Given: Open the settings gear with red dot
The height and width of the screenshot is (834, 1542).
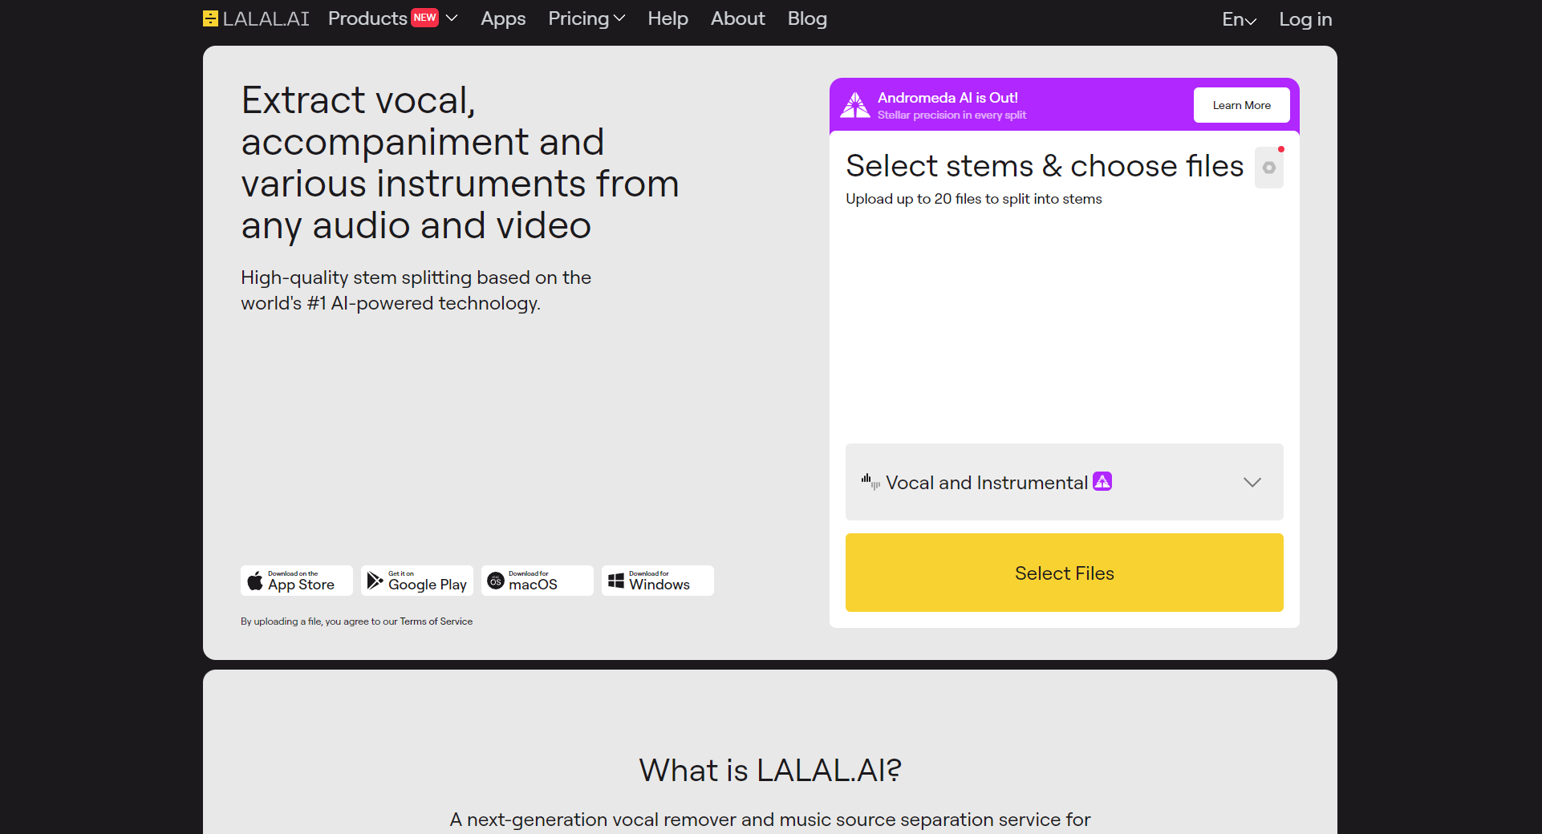Looking at the screenshot, I should point(1268,168).
